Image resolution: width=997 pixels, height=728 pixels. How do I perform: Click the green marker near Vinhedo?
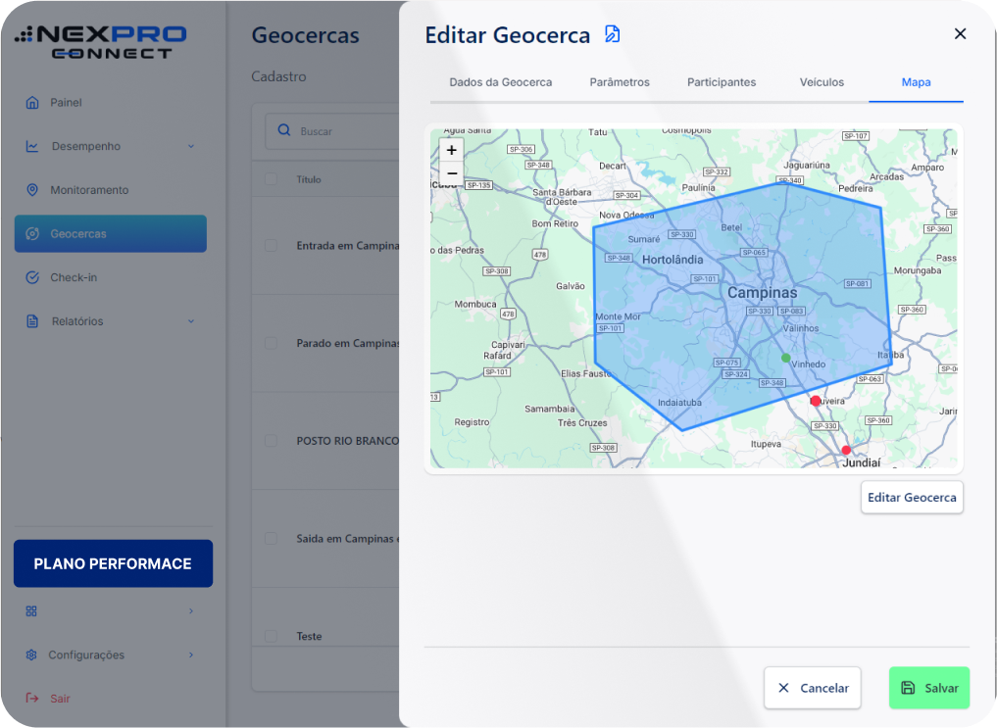[x=785, y=358]
